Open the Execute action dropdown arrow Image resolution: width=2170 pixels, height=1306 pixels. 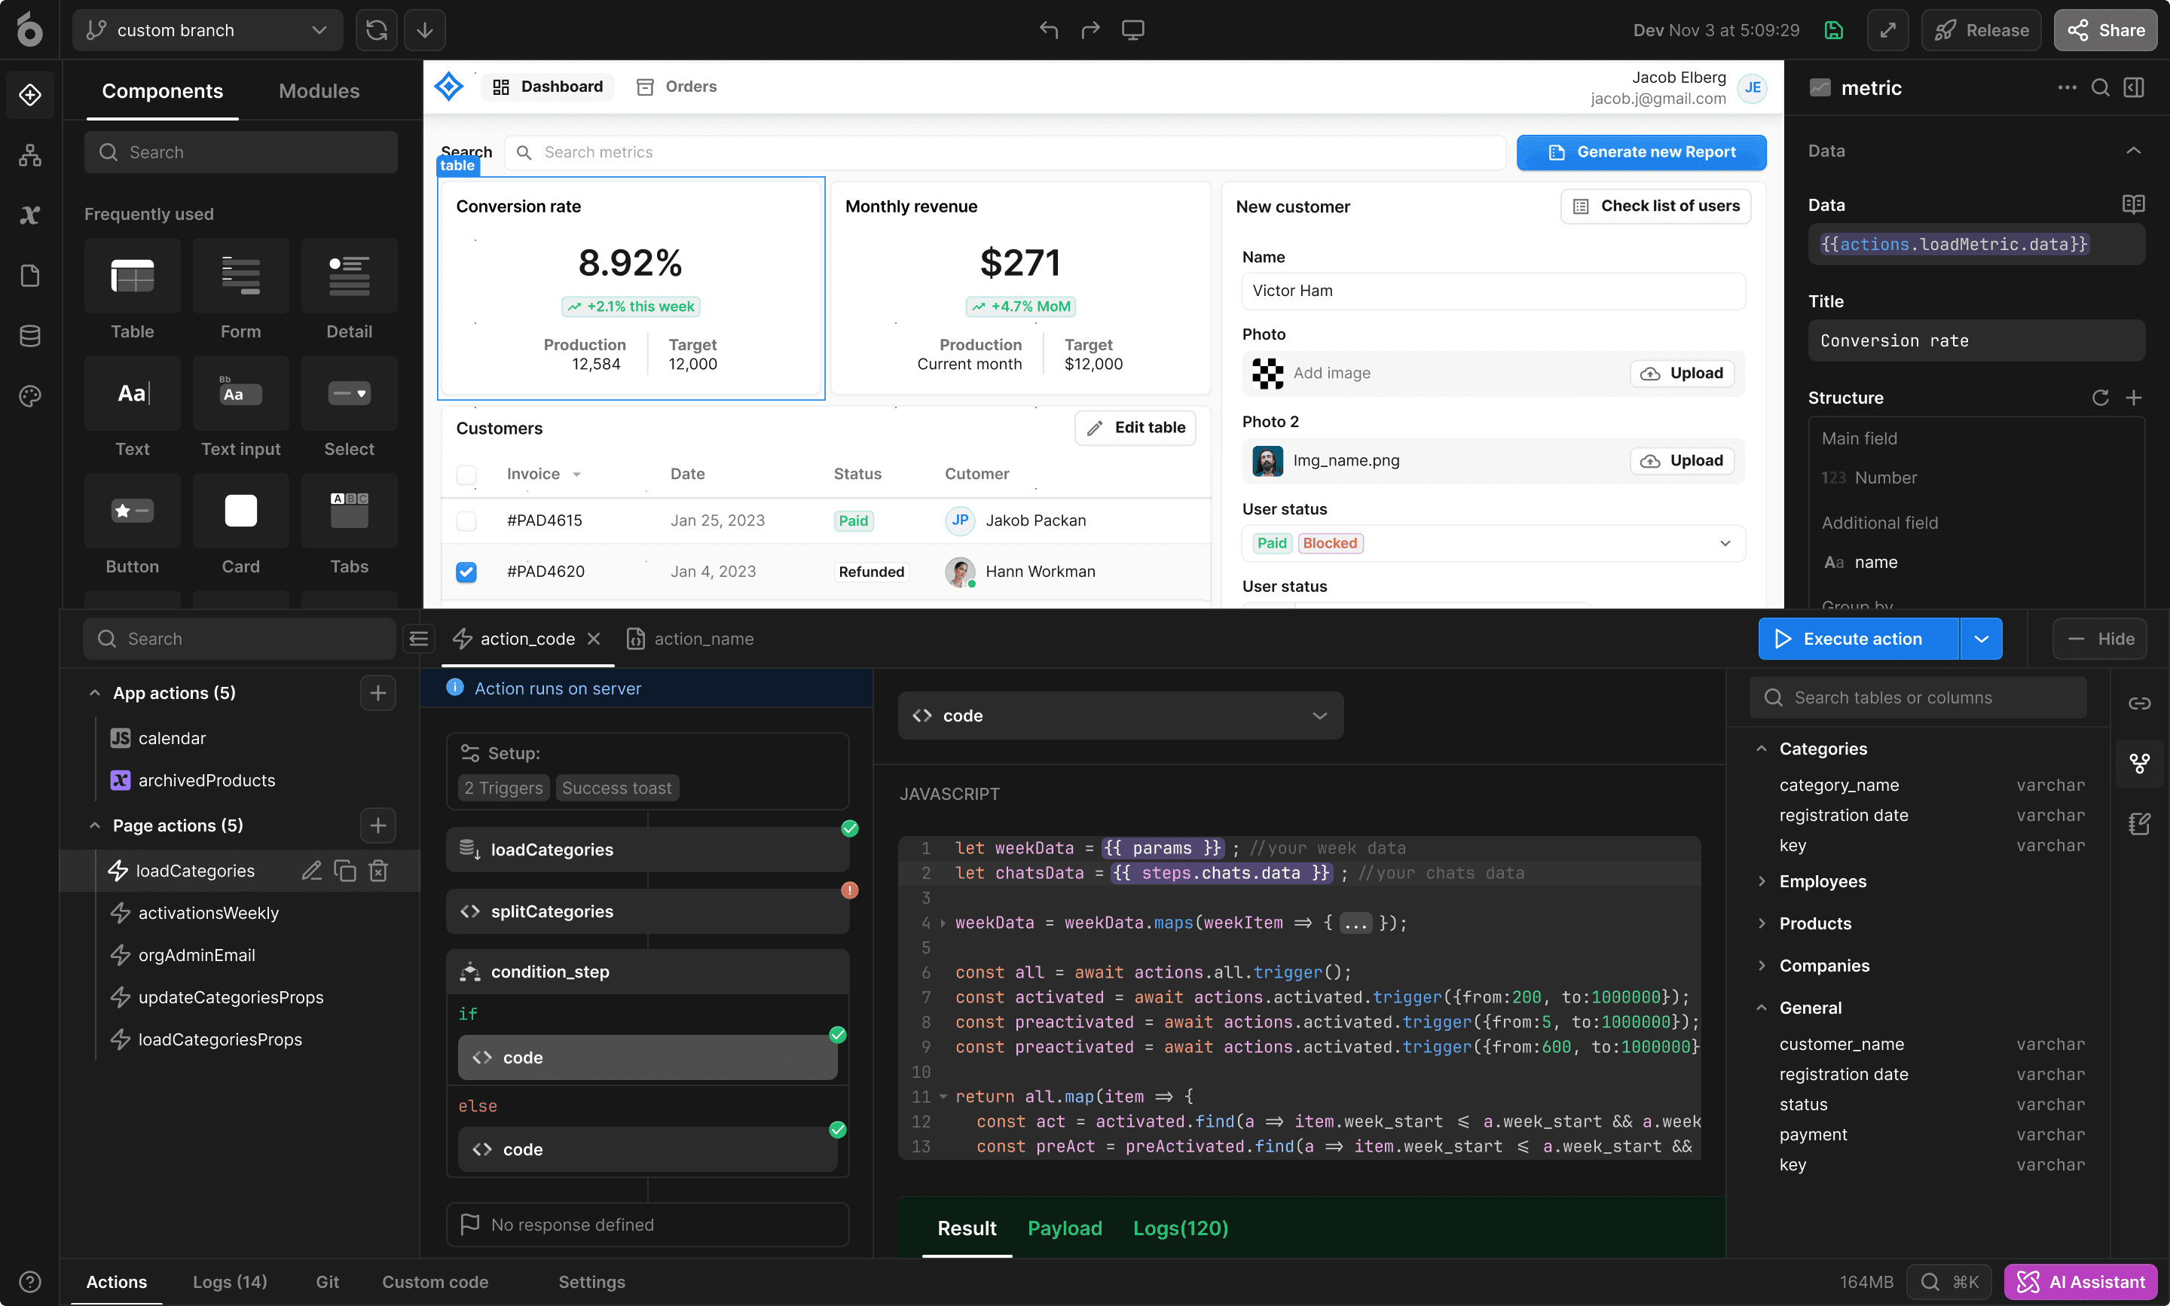(1981, 639)
